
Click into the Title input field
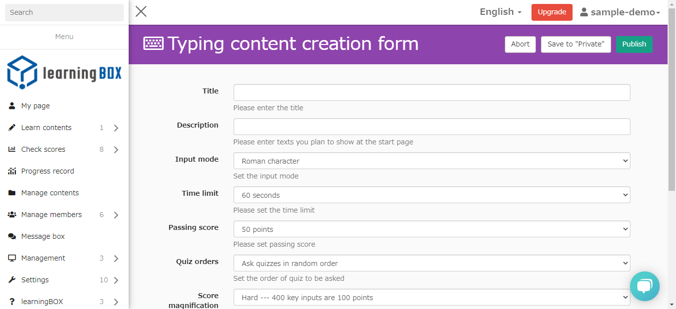tap(432, 92)
